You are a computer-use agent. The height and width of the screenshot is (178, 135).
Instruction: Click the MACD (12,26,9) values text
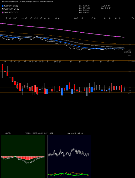[37, 133]
